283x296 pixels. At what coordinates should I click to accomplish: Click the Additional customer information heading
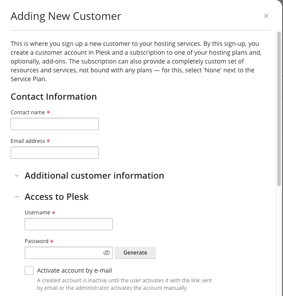tap(94, 176)
